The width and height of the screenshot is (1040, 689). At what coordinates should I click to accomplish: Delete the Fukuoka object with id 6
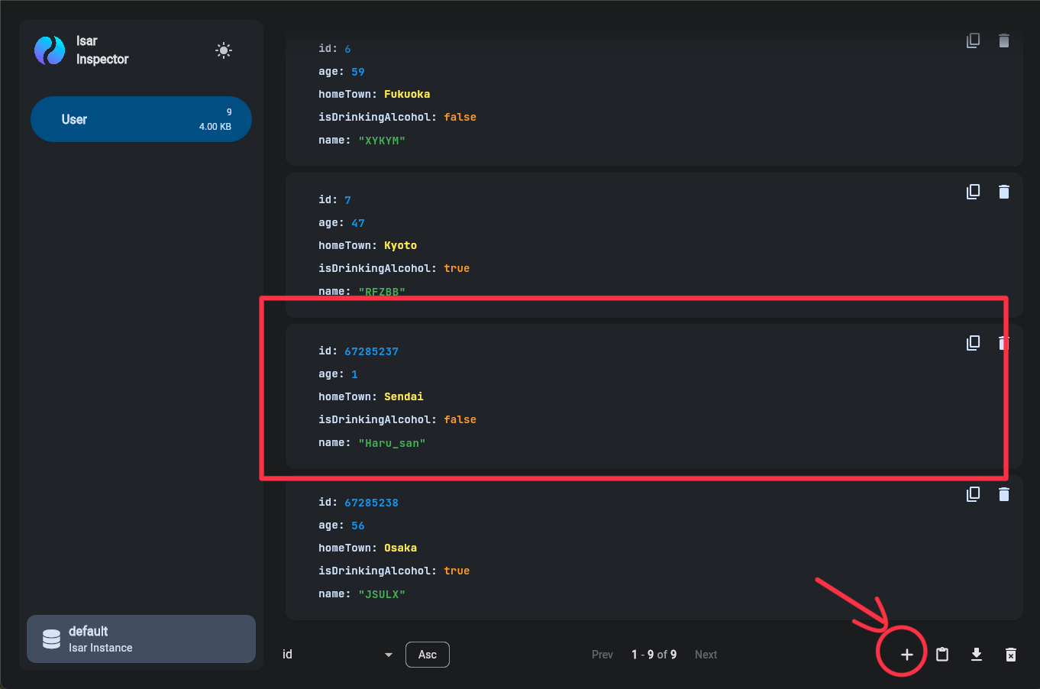[1003, 40]
